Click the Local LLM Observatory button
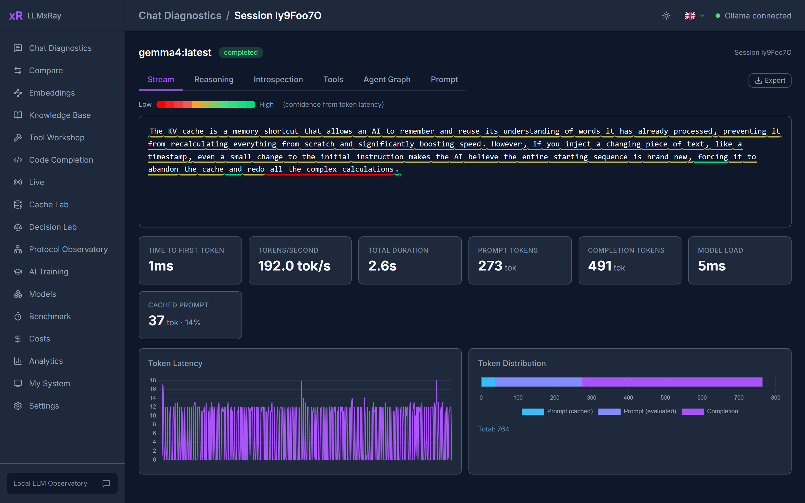805x503 pixels. [62, 483]
